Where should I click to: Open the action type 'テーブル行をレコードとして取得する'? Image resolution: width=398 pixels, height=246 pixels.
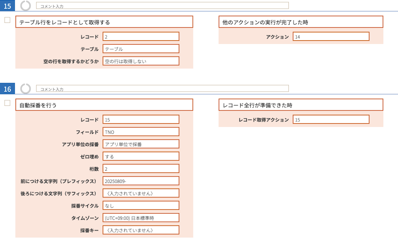104,22
